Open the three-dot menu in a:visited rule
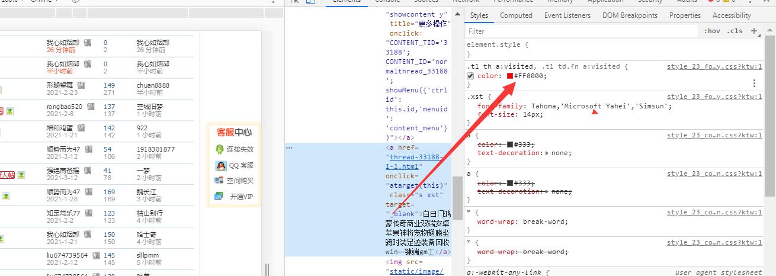 [754, 84]
